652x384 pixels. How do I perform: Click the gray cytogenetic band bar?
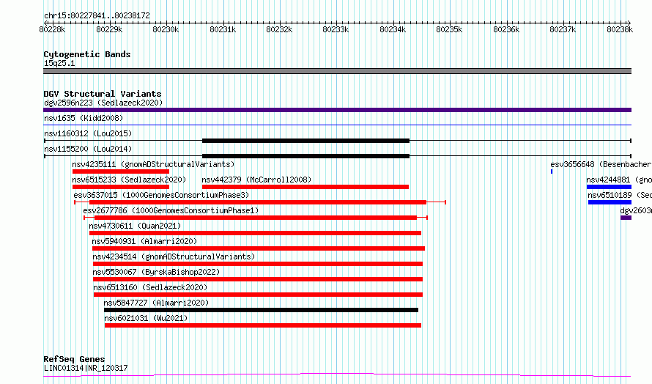[x=337, y=71]
